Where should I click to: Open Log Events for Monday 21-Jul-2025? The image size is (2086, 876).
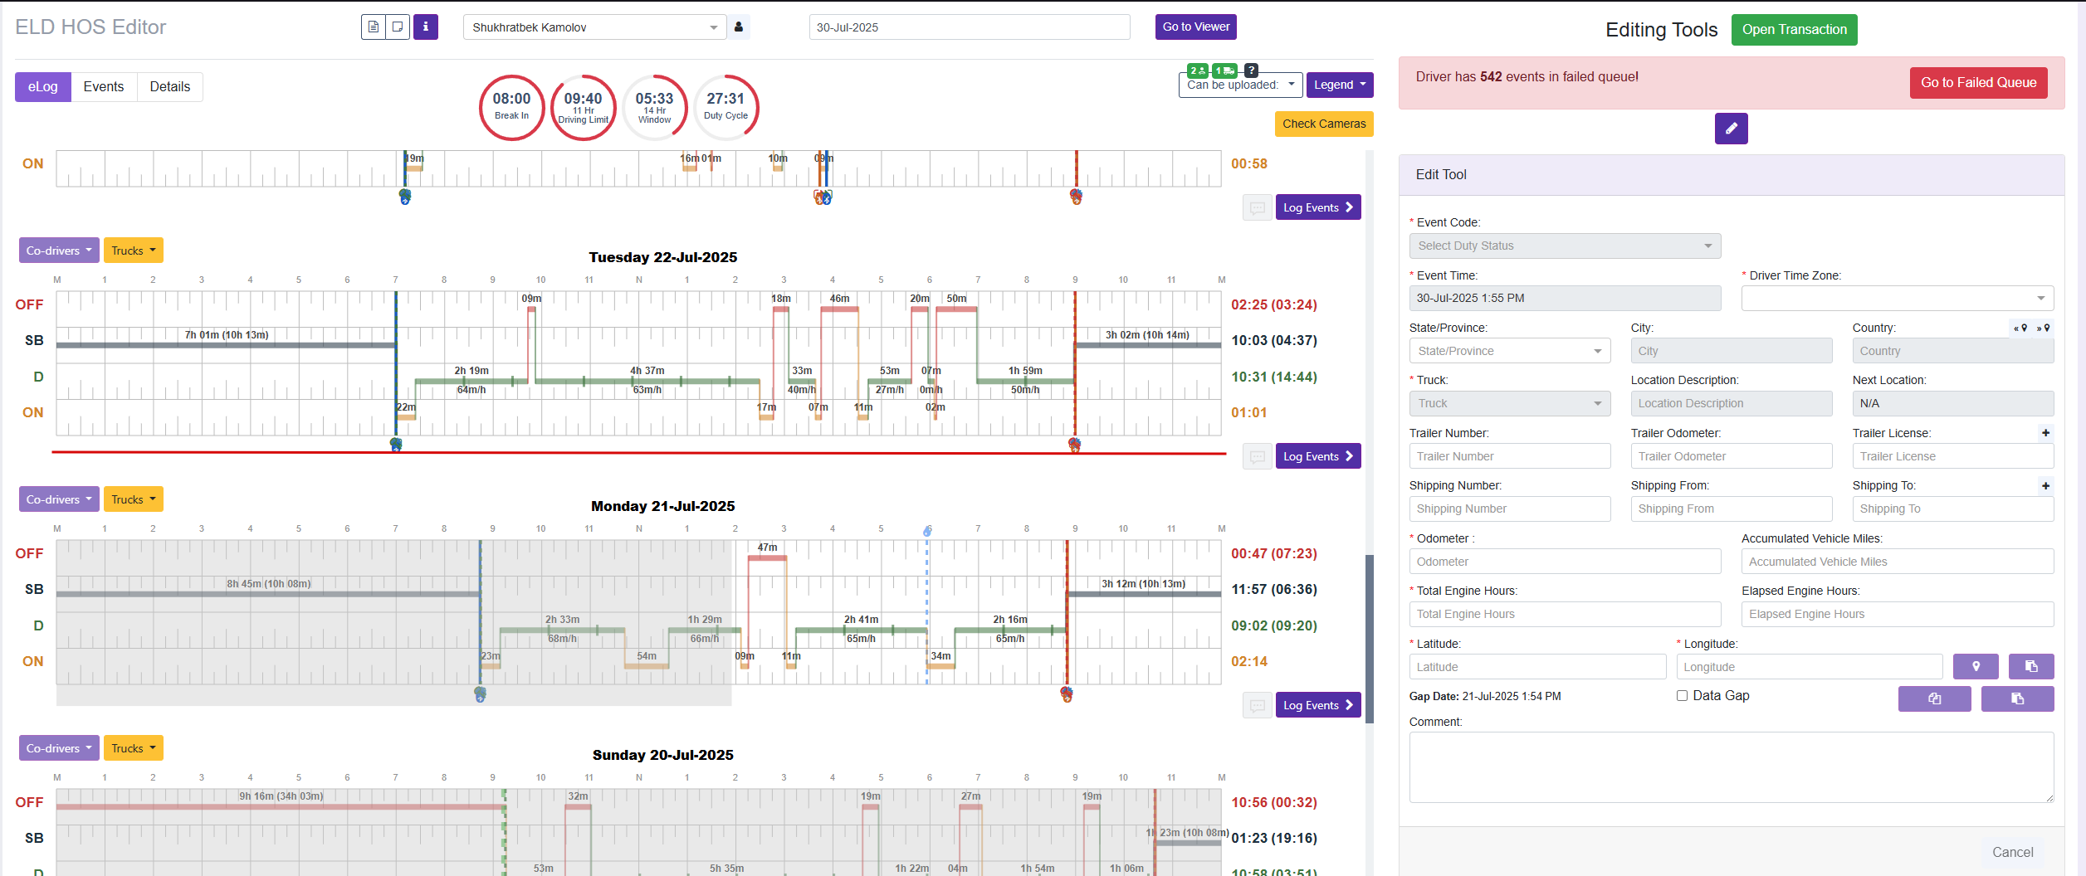point(1318,705)
